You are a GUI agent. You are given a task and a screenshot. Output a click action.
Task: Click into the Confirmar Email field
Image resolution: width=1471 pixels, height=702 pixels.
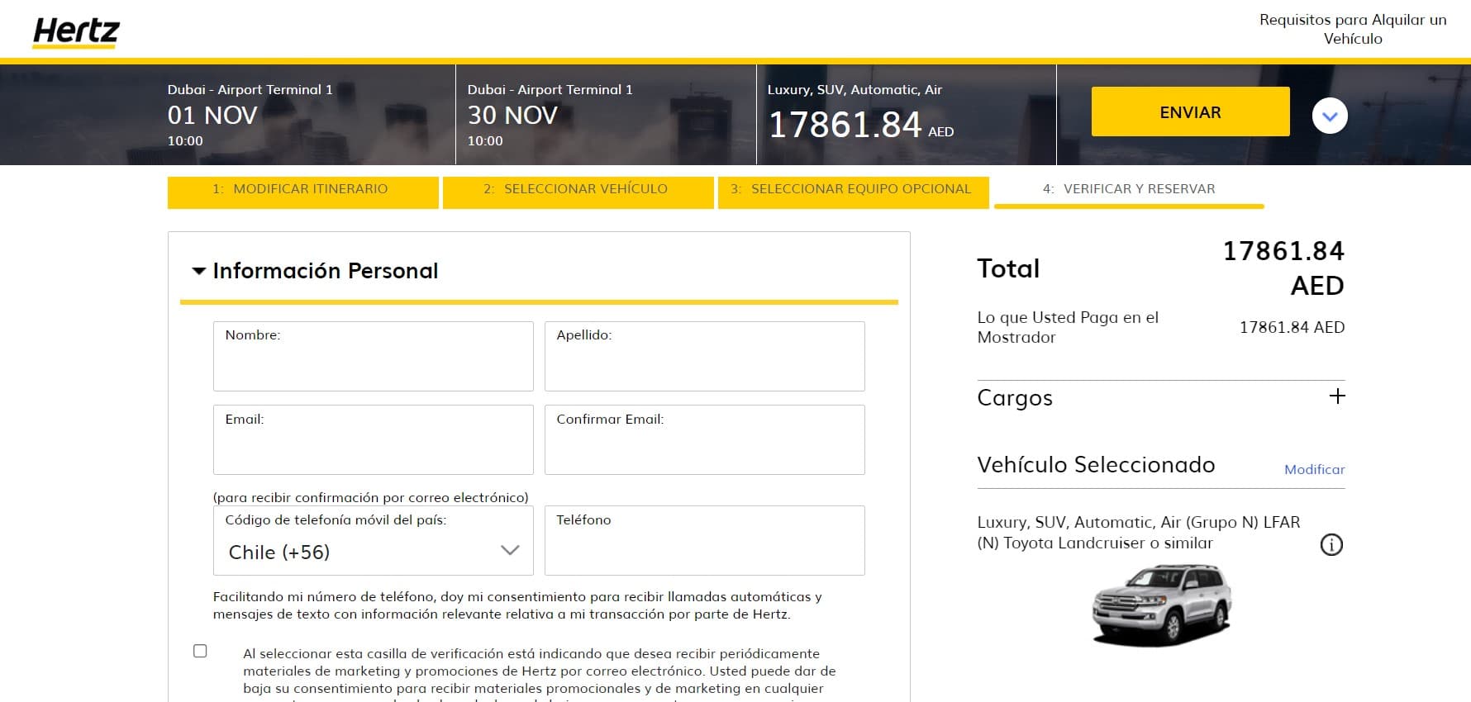click(705, 439)
